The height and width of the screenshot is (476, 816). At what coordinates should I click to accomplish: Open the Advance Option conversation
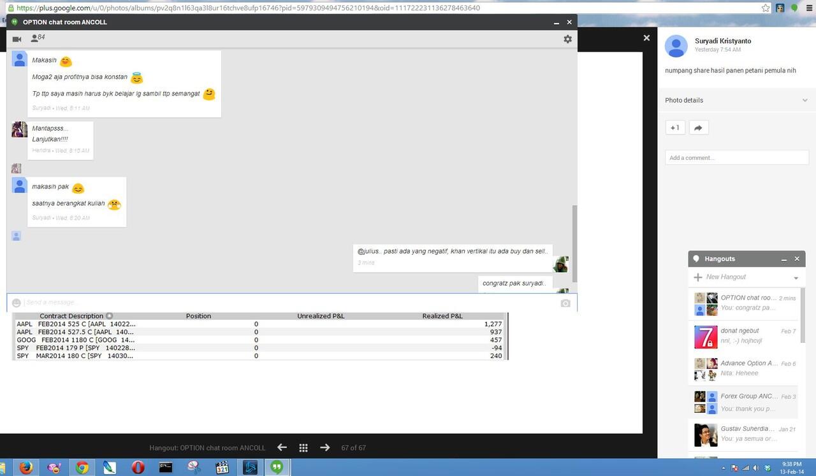coord(745,368)
